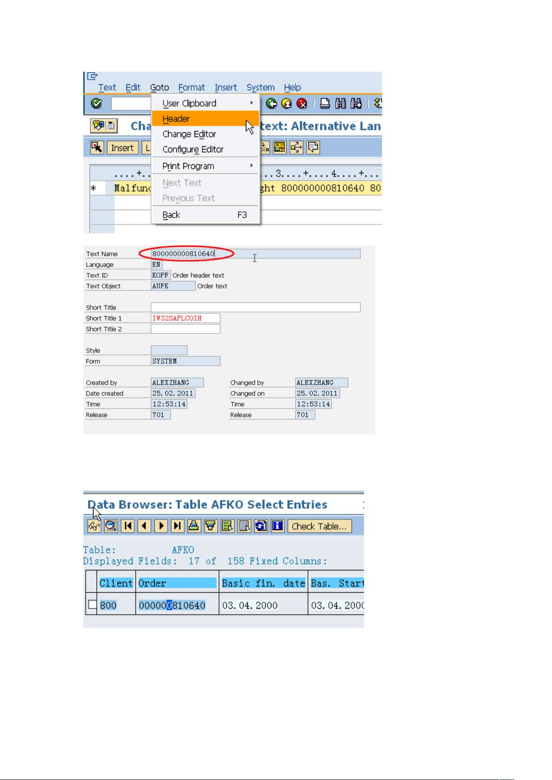Click the empty Style field

click(x=169, y=350)
